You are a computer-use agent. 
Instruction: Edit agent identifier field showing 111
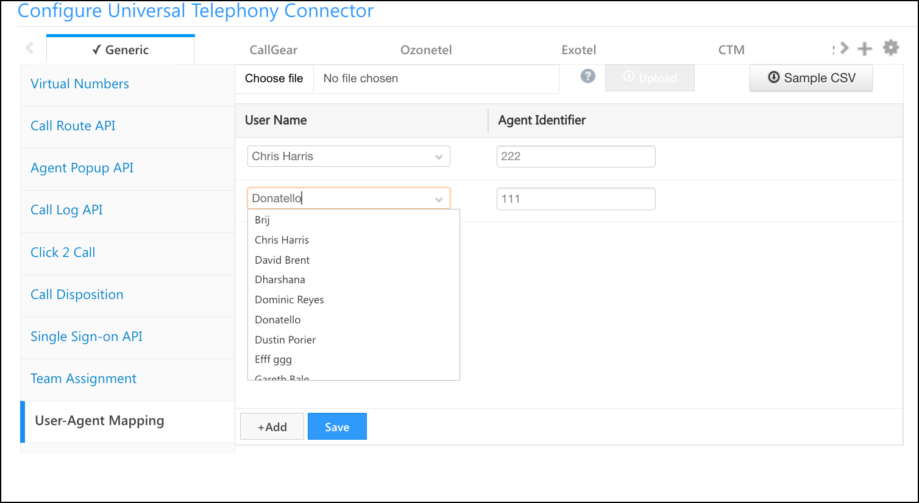tap(576, 199)
